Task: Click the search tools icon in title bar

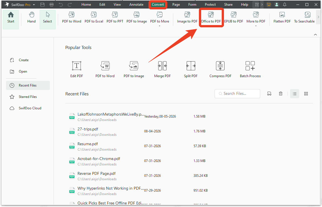Action: 257,5
